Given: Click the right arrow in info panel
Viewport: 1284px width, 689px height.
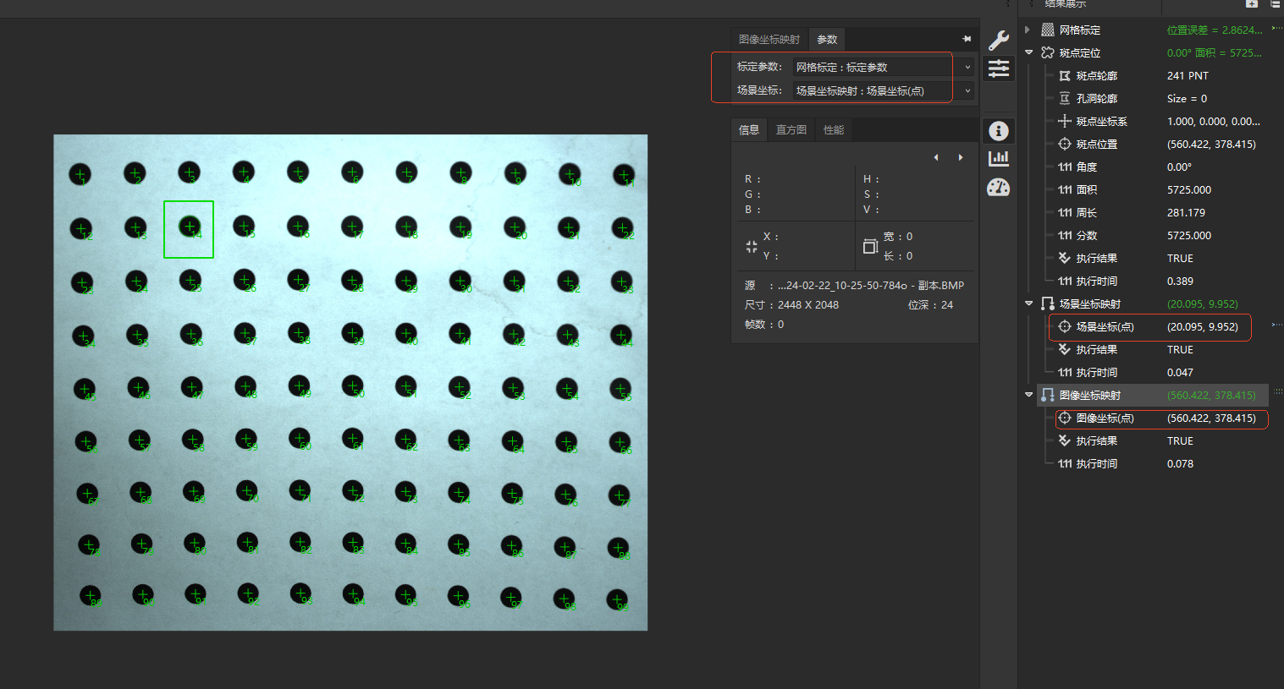Looking at the screenshot, I should click(x=960, y=157).
